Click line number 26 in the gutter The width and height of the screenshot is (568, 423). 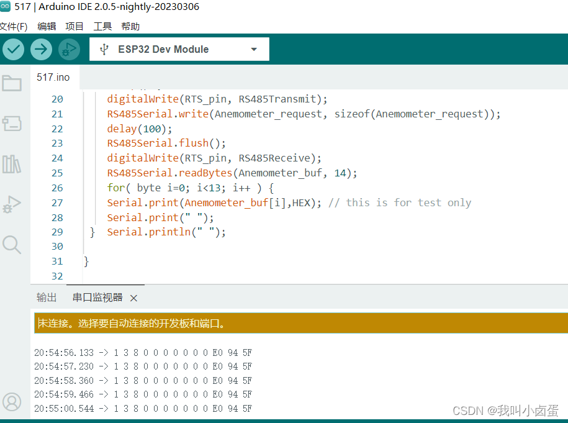click(x=57, y=188)
